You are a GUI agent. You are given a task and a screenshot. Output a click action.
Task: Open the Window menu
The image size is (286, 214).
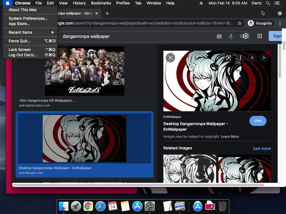pyautogui.click(x=154, y=3)
